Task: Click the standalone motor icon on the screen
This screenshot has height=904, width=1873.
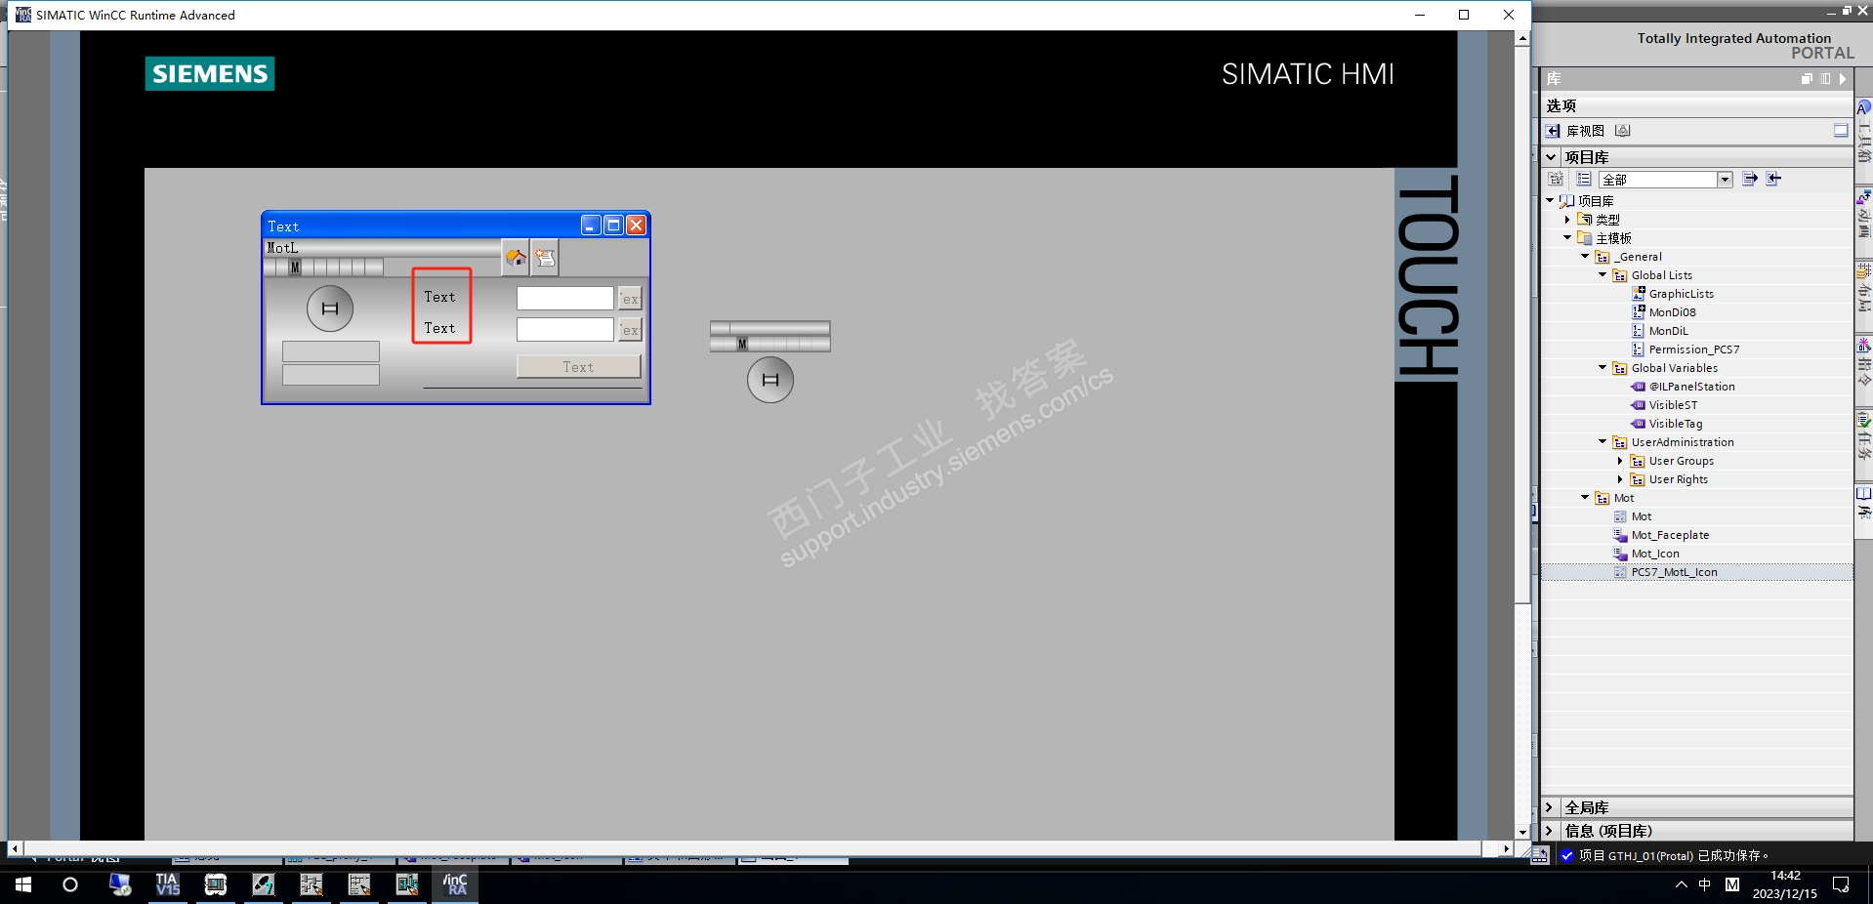Action: [770, 380]
